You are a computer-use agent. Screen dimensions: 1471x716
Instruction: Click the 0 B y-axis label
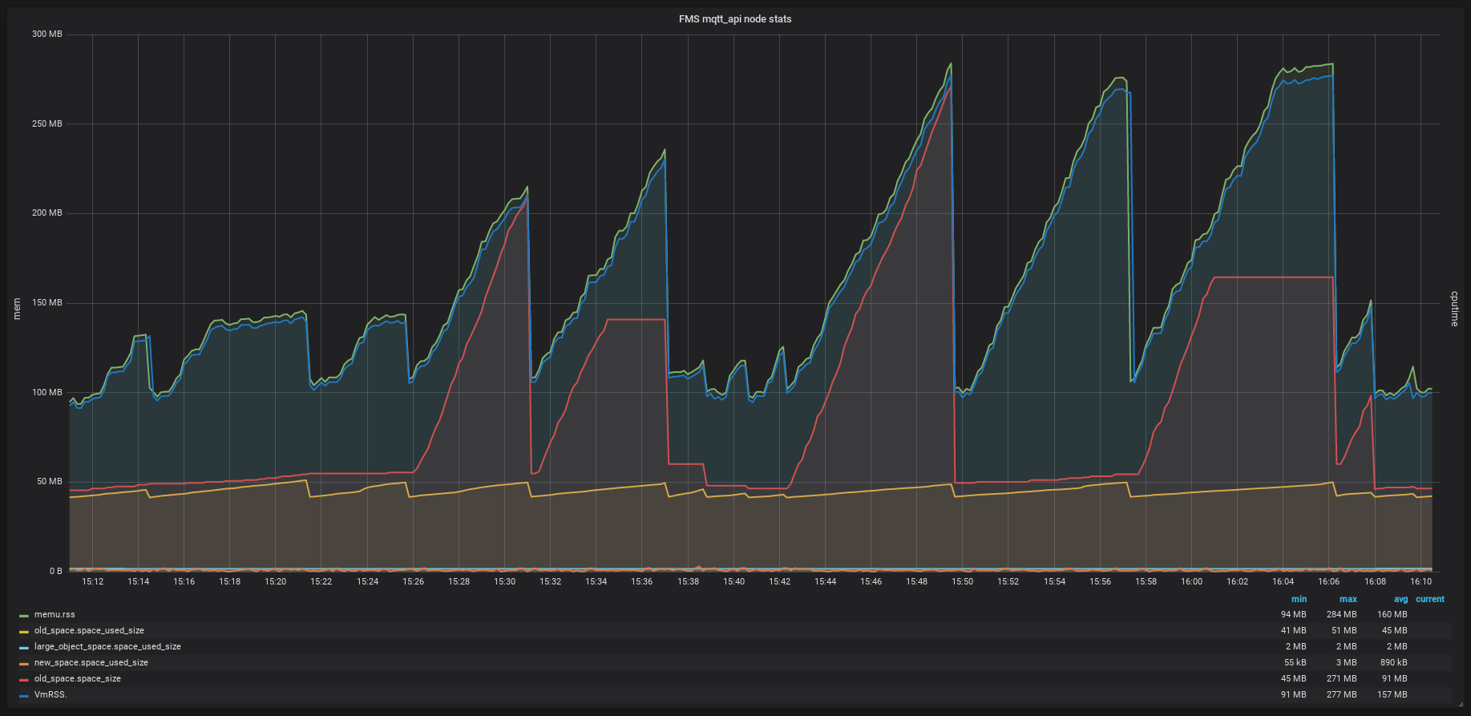(56, 572)
